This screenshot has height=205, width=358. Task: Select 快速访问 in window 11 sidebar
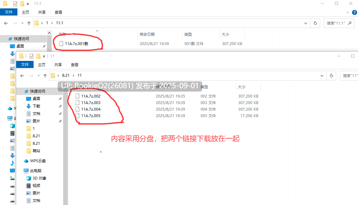[x=37, y=91]
